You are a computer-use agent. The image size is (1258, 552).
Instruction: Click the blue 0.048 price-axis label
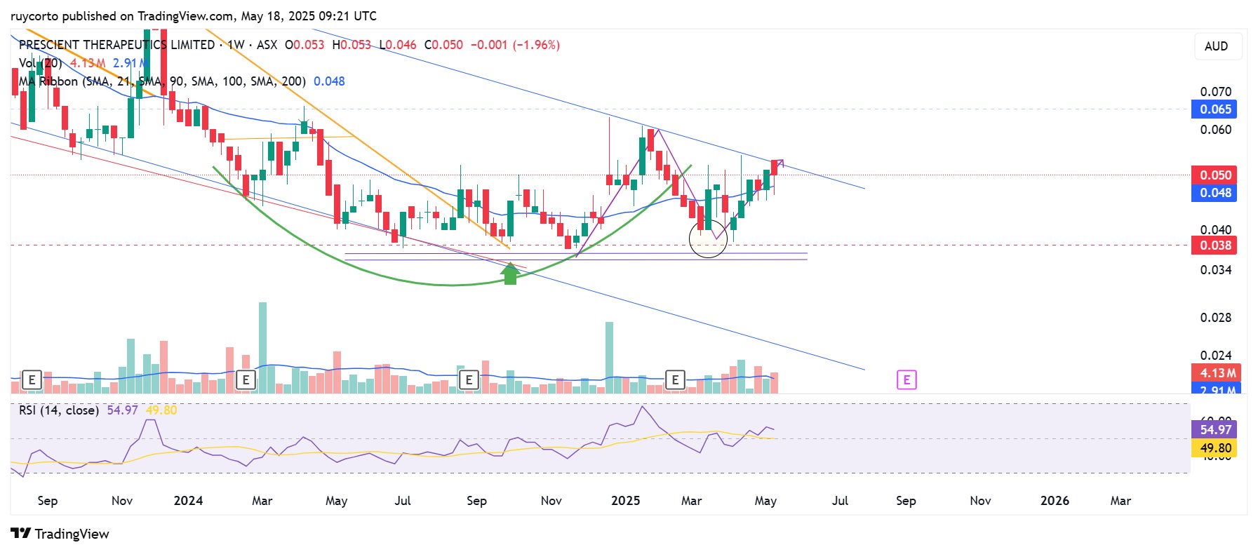[x=1214, y=193]
